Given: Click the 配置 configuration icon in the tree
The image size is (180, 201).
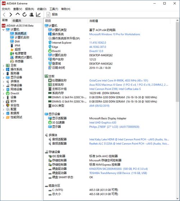Looking at the screenshot, I should pos(8,110).
